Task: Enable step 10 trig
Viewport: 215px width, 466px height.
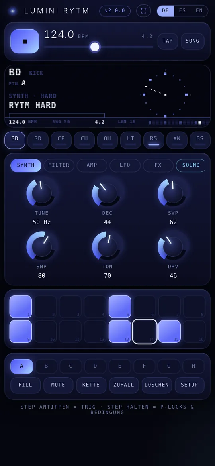Action: 45,331
